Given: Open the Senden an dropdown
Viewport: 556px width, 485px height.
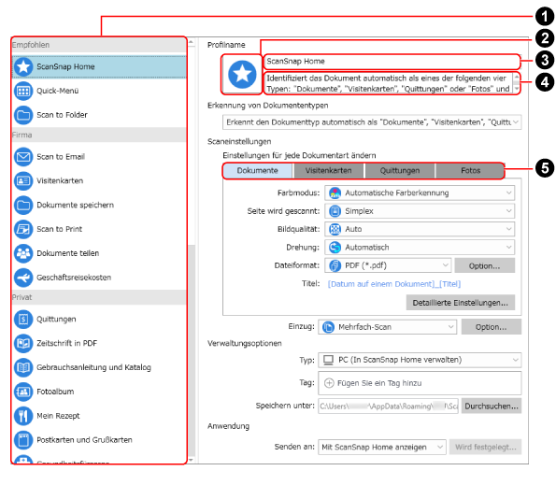Looking at the screenshot, I should (382, 447).
